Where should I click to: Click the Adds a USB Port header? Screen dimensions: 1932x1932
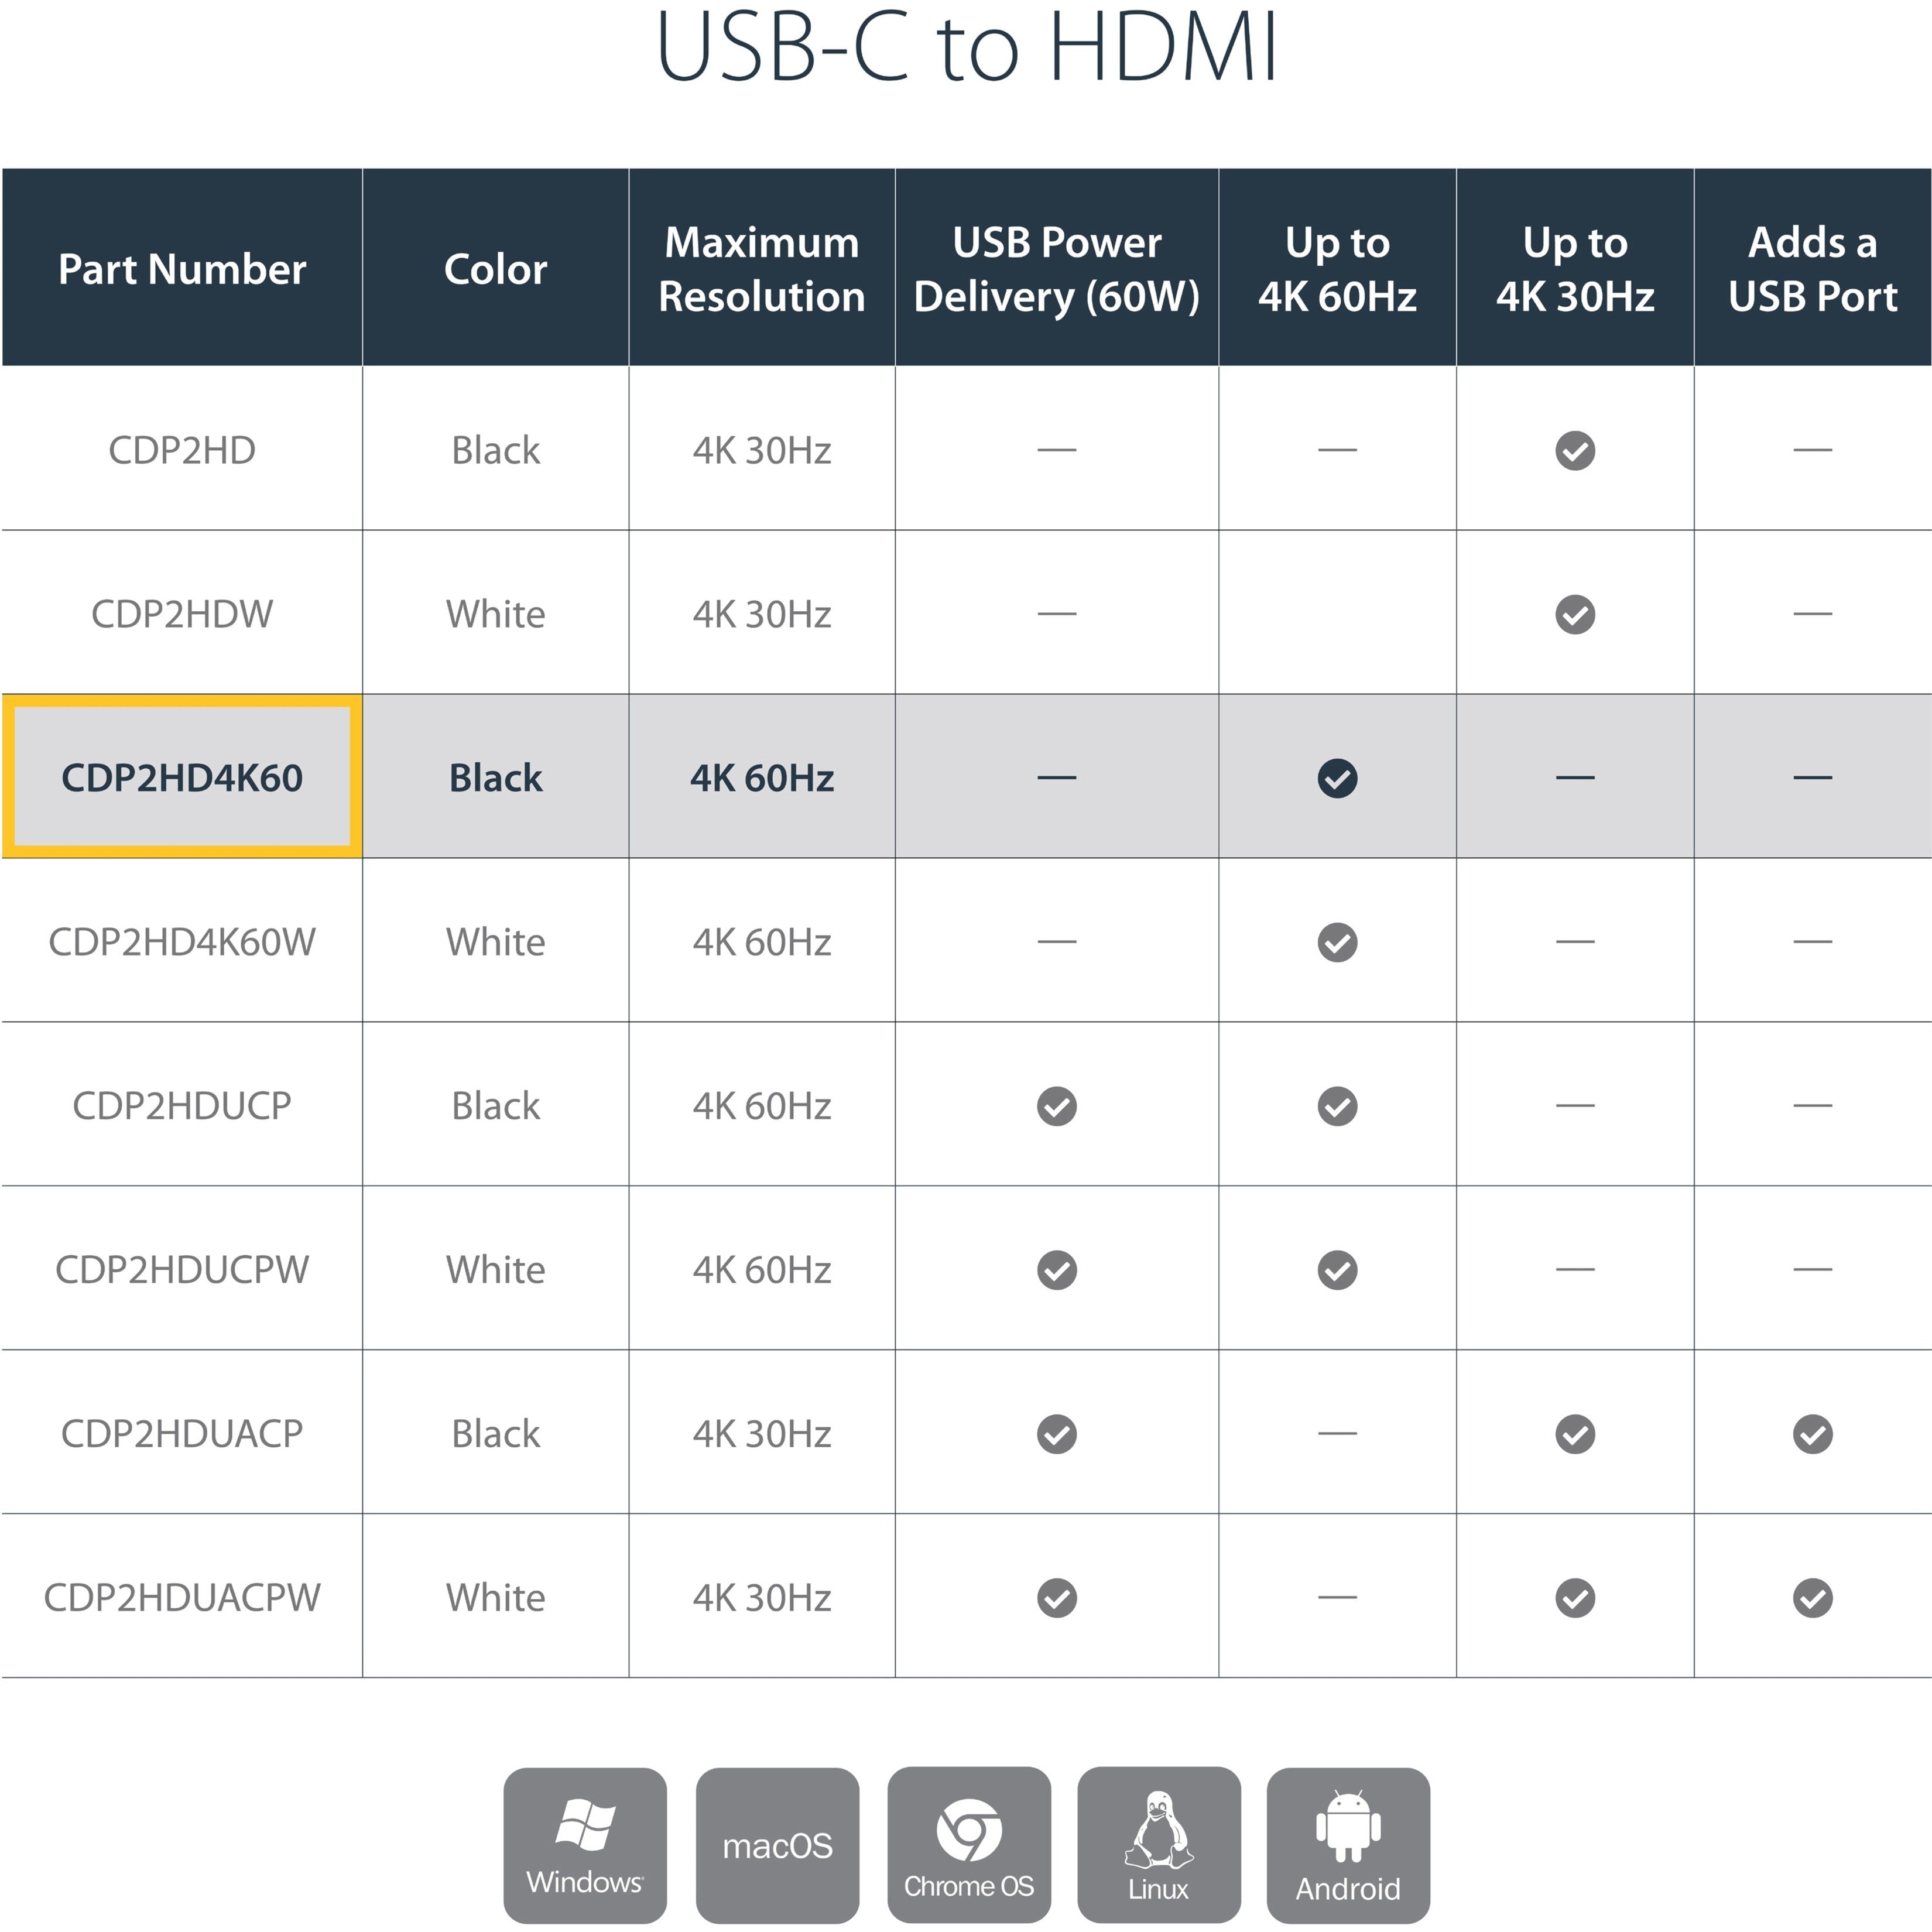coord(1812,268)
